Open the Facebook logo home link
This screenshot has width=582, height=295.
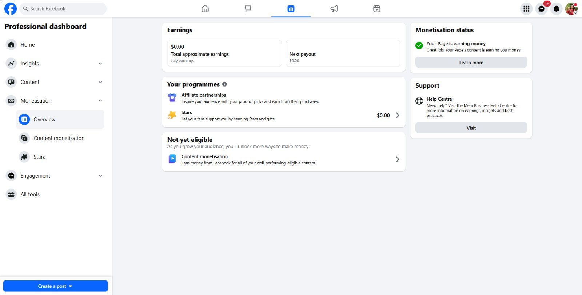tap(11, 9)
